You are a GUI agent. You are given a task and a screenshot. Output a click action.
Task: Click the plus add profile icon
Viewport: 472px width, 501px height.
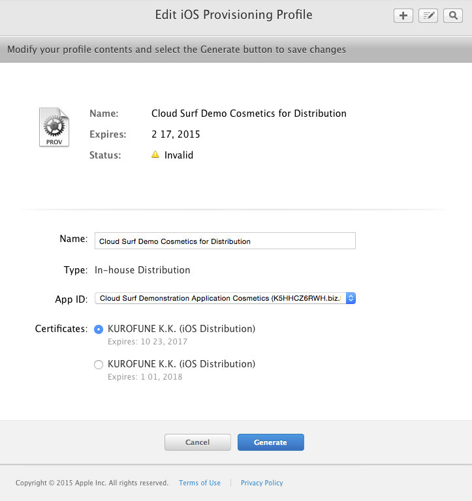[403, 16]
